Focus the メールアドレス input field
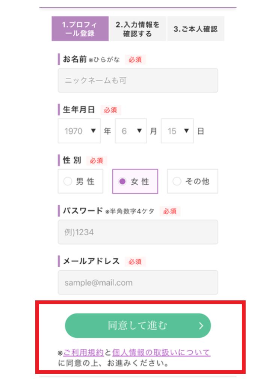Viewport: 263px width, 385px height. (x=138, y=282)
